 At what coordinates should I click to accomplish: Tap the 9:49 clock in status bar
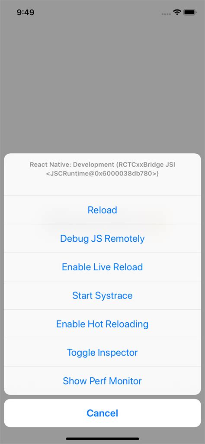(26, 12)
